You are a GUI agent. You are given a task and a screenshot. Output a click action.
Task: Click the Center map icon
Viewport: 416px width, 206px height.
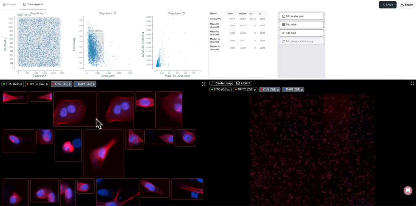[x=213, y=83]
